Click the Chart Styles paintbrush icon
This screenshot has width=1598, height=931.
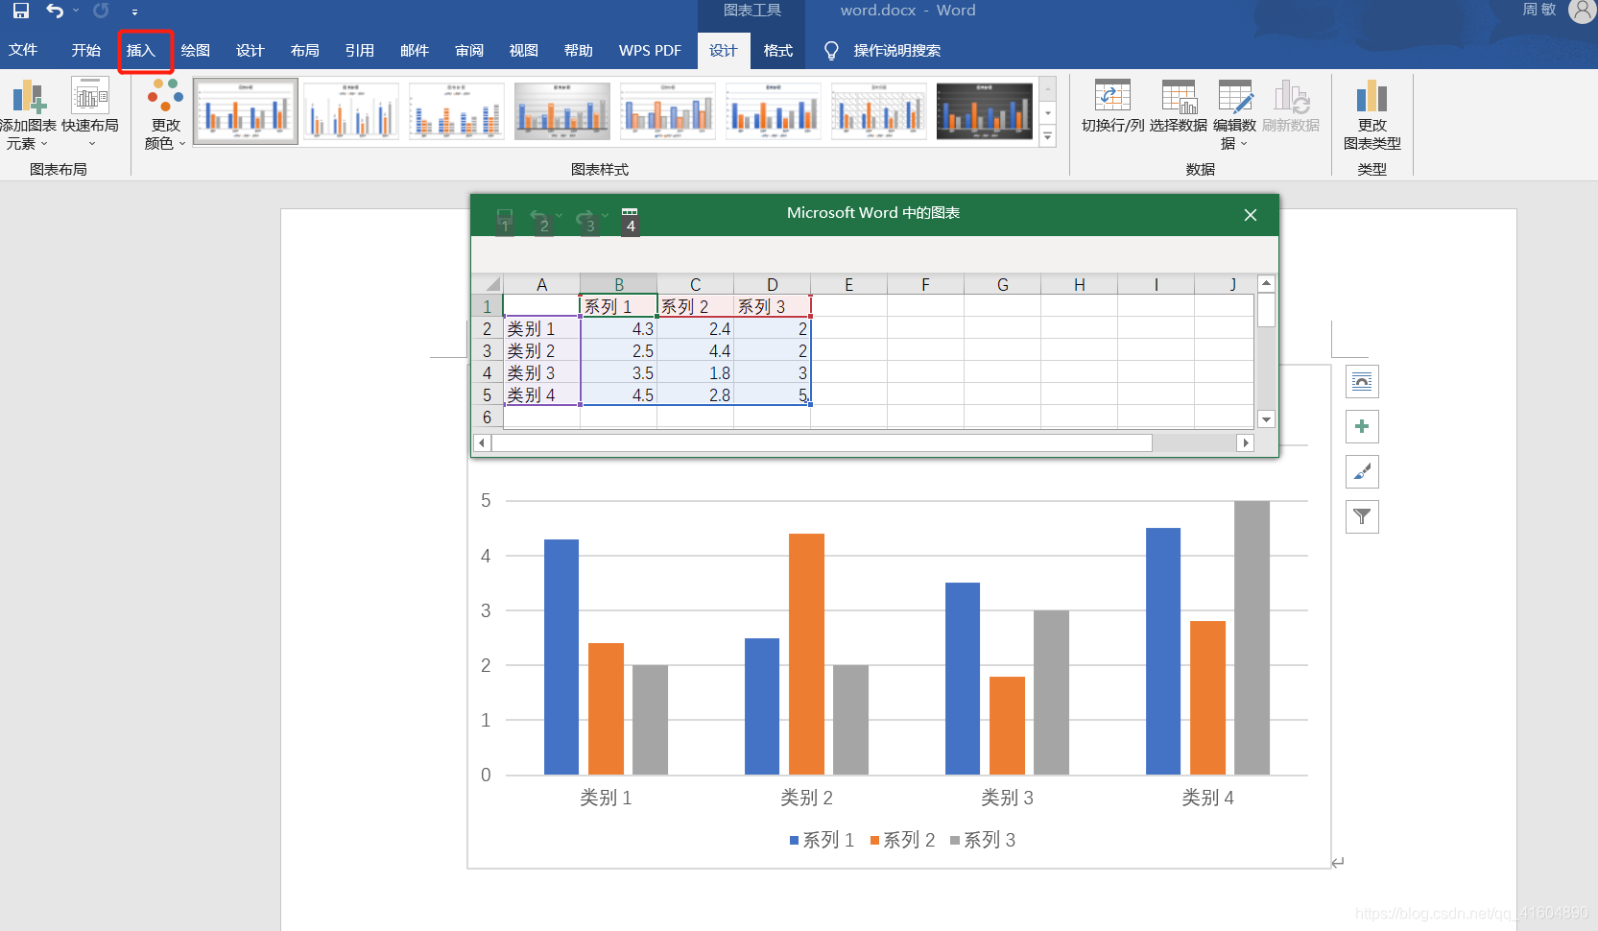click(1362, 471)
